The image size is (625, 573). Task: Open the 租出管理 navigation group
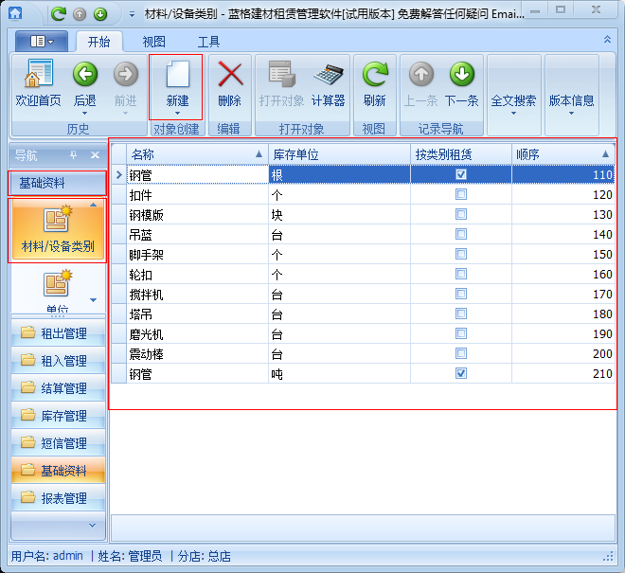coord(58,333)
